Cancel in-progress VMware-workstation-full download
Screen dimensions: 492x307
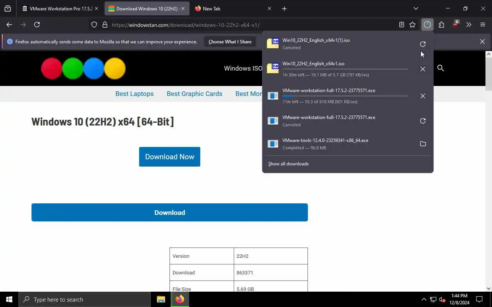tap(423, 96)
